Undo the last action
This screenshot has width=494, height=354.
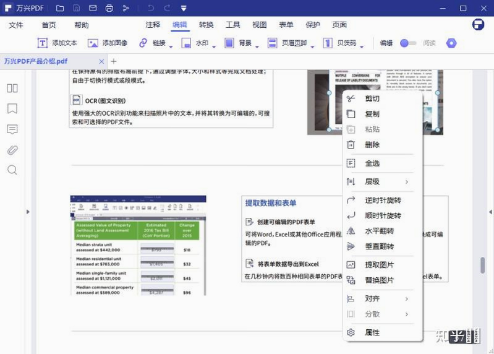(x=151, y=8)
